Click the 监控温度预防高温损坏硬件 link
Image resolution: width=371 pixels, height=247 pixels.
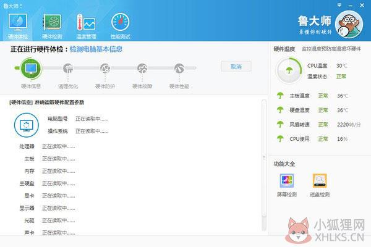pos(331,49)
